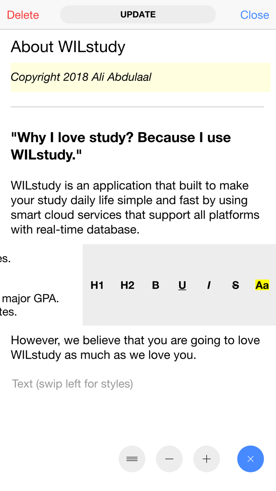Apply the H1 heading style
The image size is (276, 491).
97,285
